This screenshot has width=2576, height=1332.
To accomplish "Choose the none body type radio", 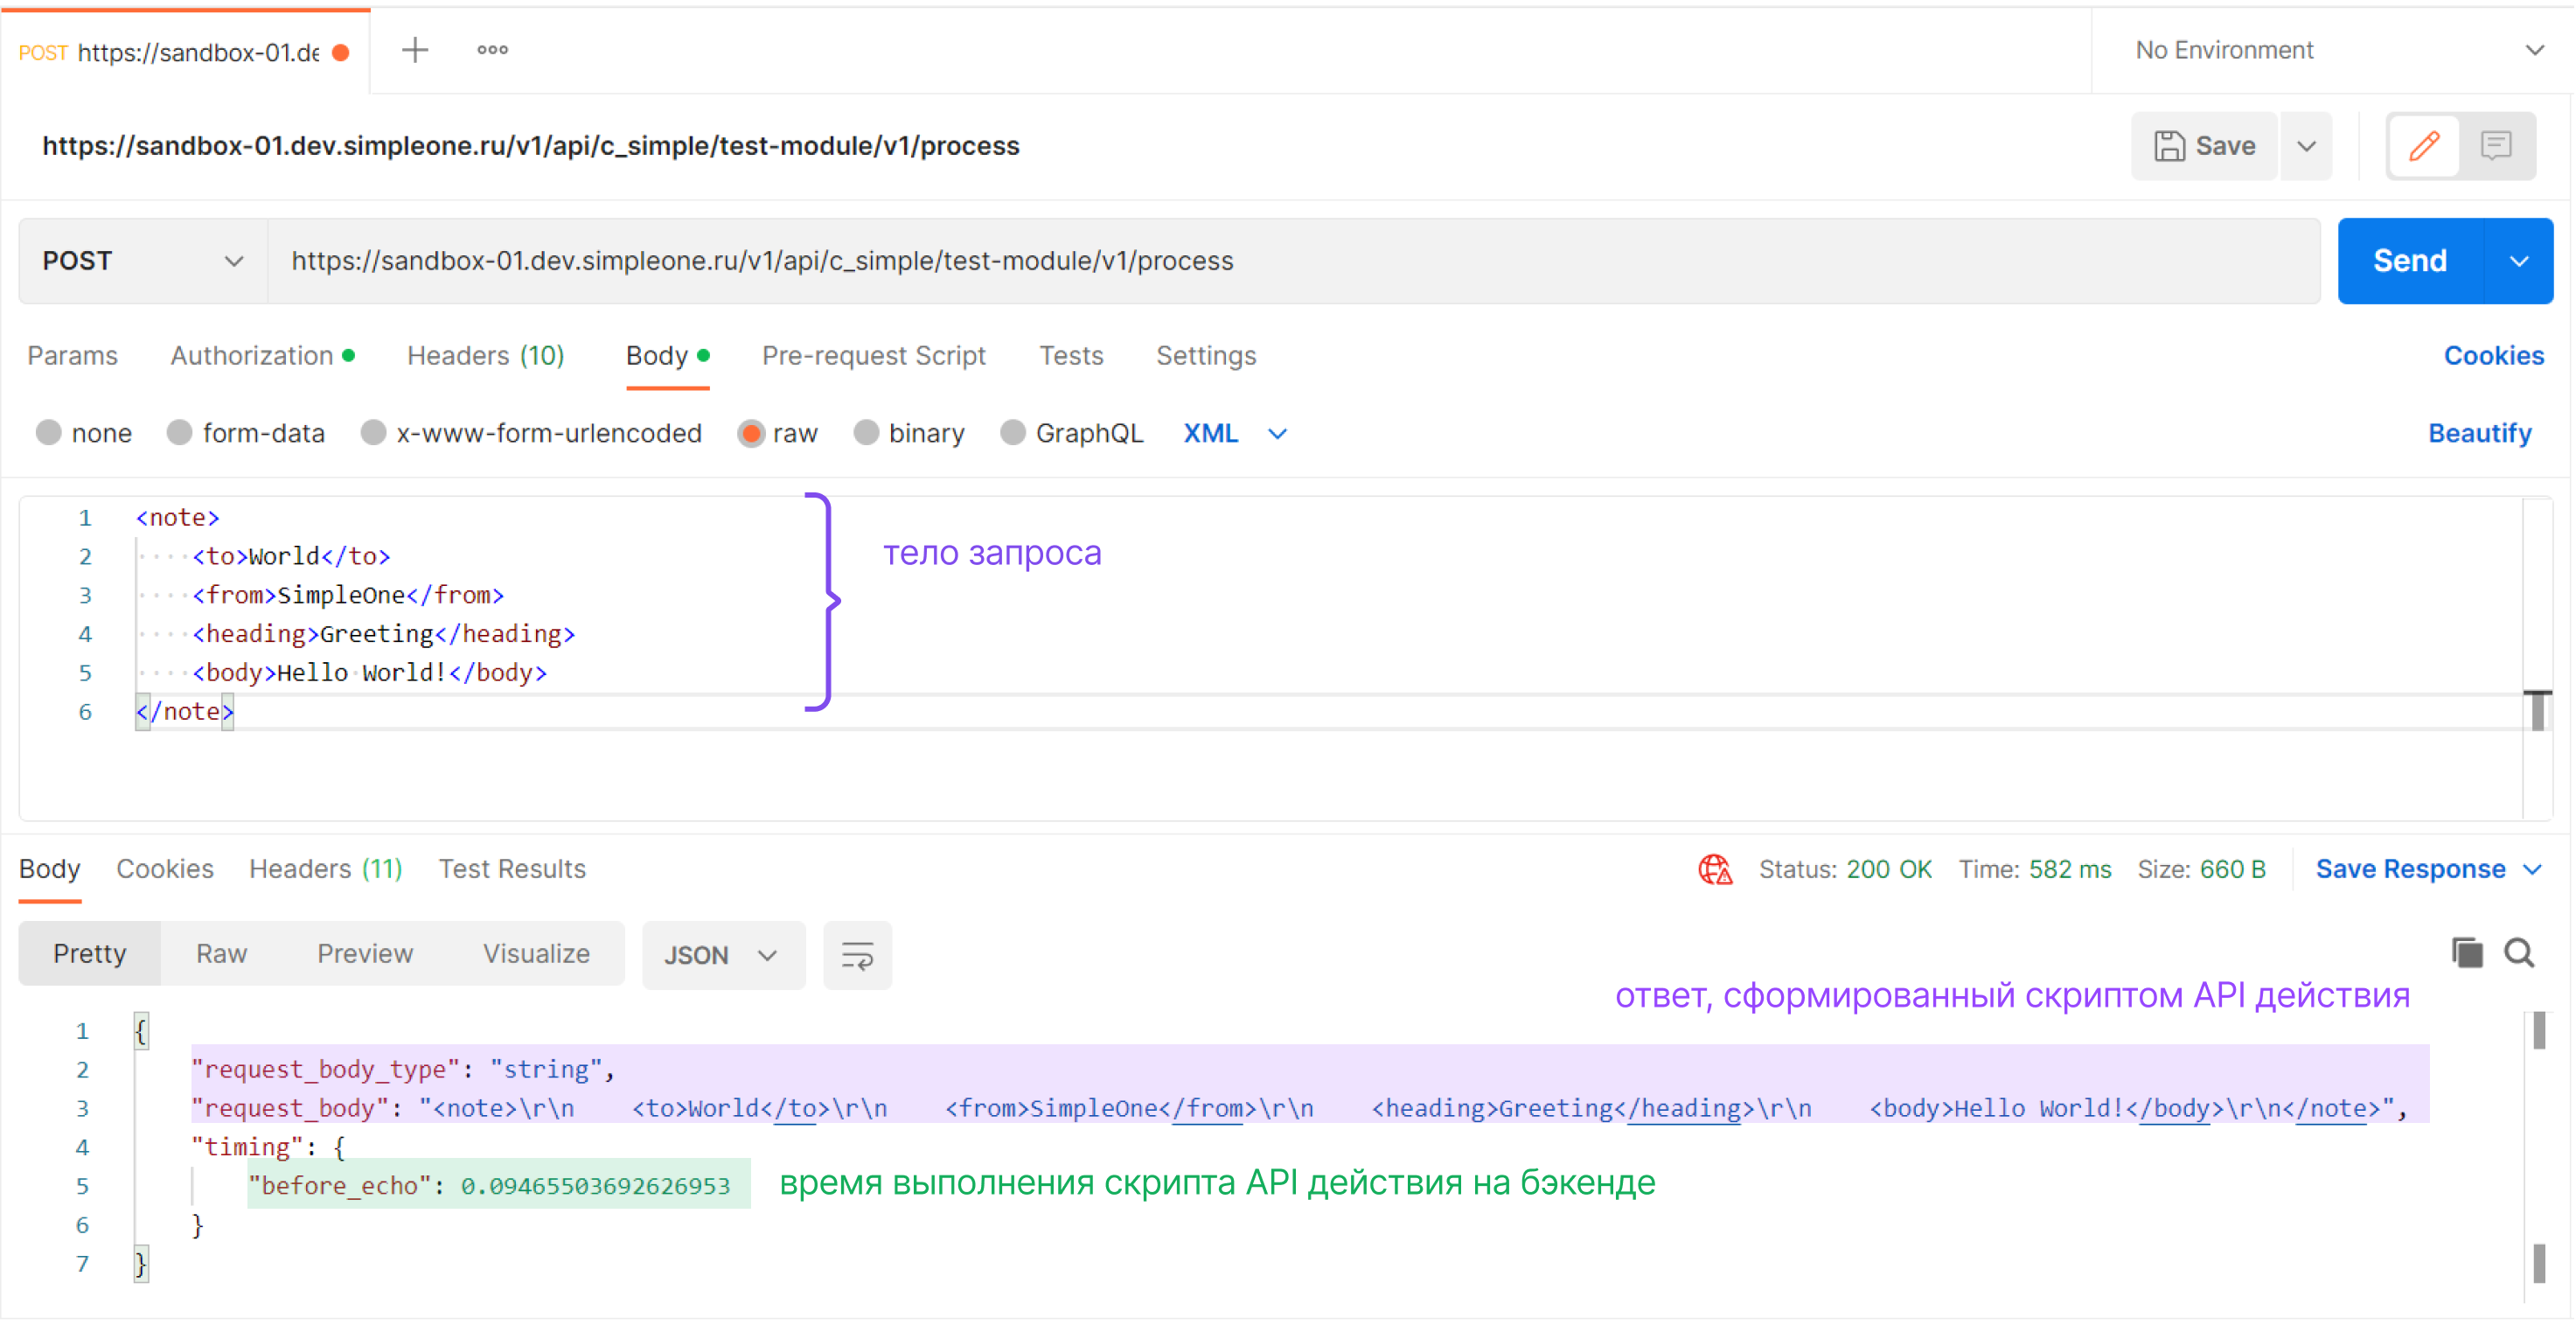I will click(x=49, y=433).
